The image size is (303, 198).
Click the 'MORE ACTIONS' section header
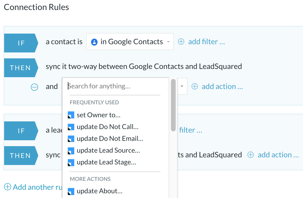pyautogui.click(x=90, y=179)
